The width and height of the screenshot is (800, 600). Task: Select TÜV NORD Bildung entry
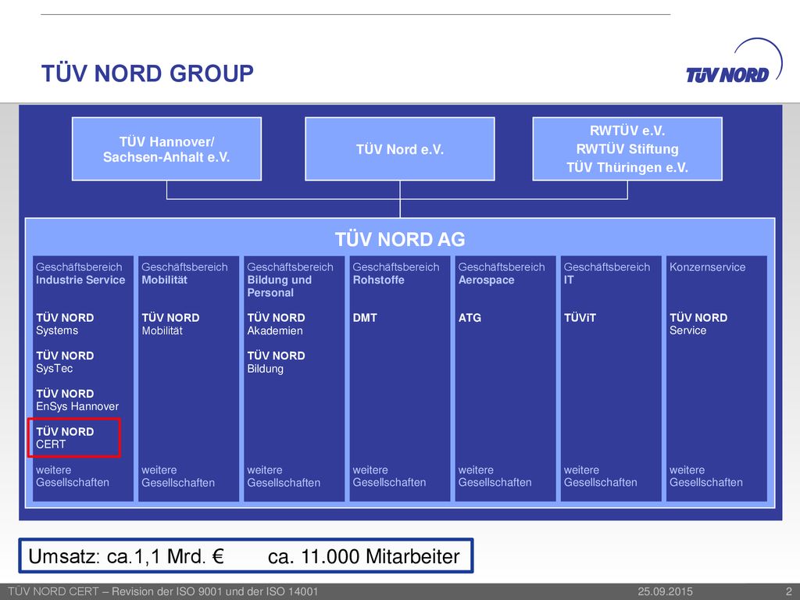(276, 362)
